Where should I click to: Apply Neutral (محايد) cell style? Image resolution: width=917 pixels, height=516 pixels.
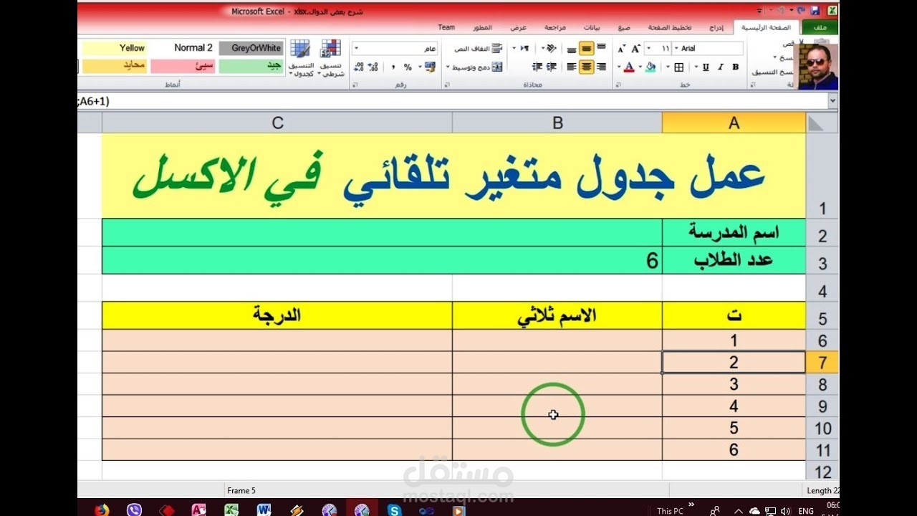[115, 66]
